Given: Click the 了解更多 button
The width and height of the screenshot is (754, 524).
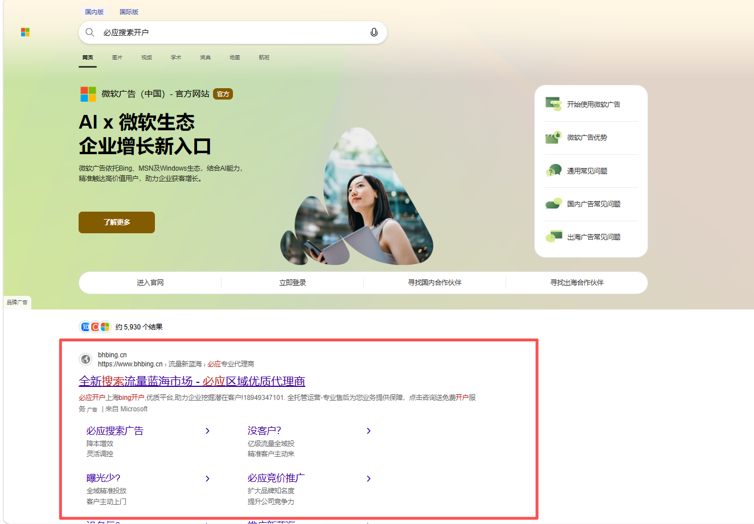Looking at the screenshot, I should [x=117, y=222].
